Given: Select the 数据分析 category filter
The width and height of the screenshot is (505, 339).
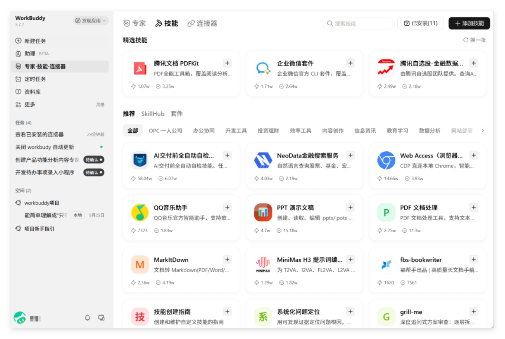Looking at the screenshot, I should (430, 130).
